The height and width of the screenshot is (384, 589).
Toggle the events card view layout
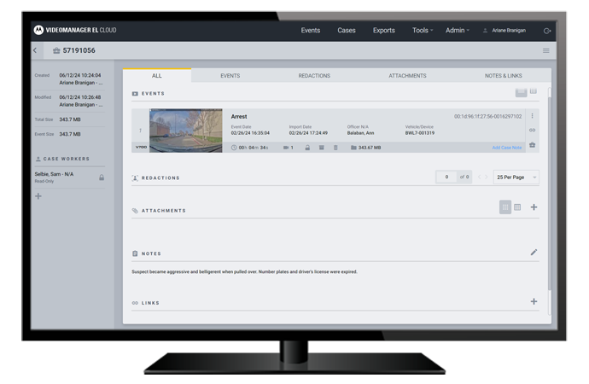pos(521,92)
